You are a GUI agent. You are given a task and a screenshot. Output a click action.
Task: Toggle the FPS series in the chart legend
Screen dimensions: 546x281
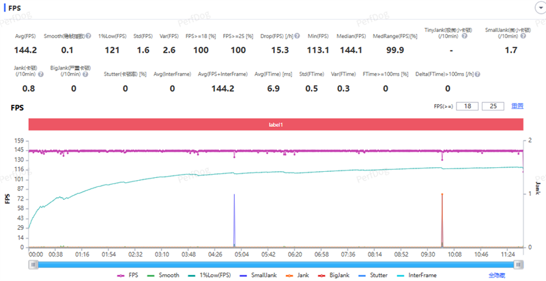click(127, 275)
